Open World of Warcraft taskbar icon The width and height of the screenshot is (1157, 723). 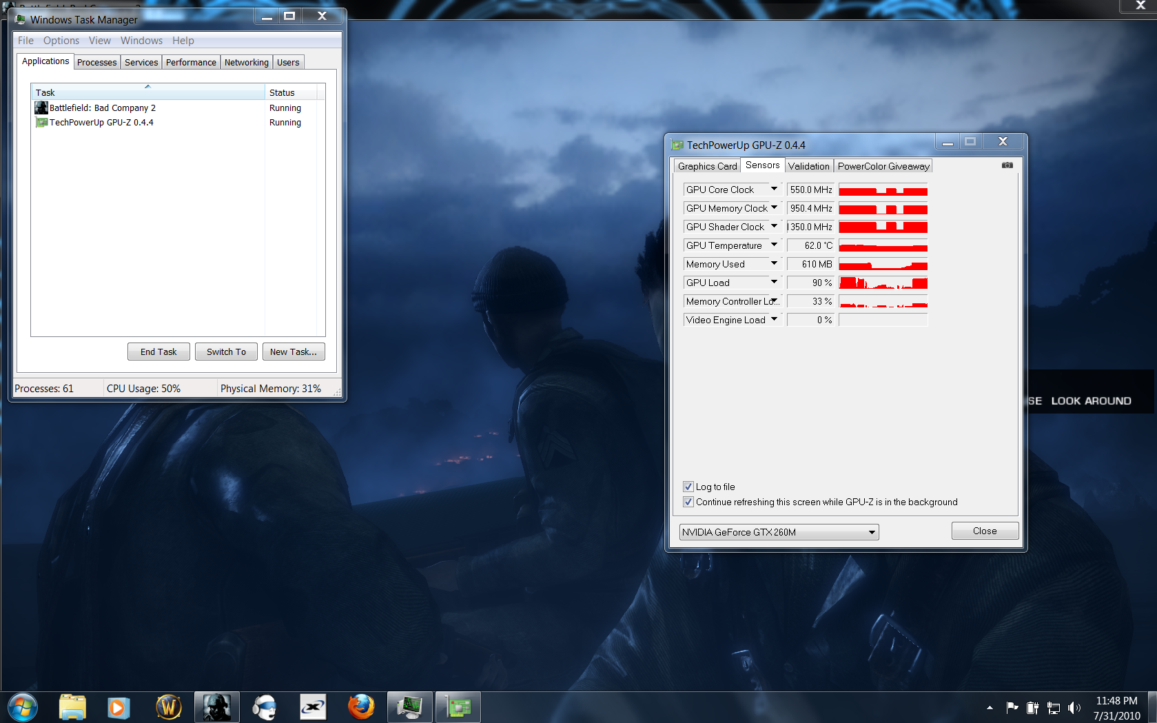click(168, 707)
